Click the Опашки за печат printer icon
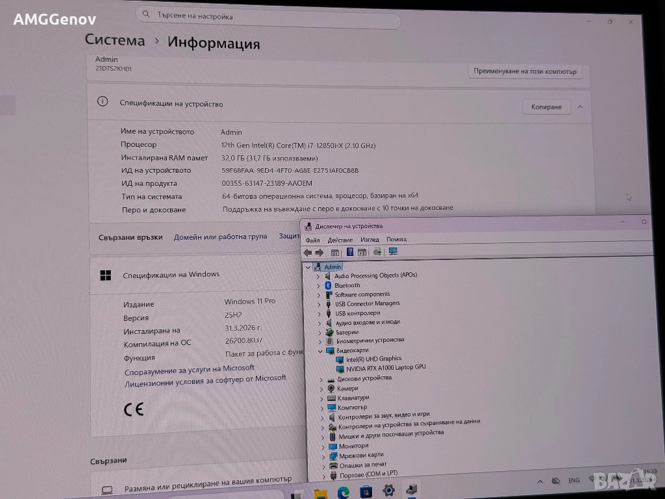Screen dimensions: 665x499 [x=334, y=466]
